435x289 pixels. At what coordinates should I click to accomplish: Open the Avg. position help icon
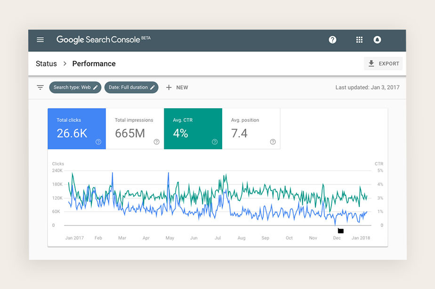click(x=273, y=142)
